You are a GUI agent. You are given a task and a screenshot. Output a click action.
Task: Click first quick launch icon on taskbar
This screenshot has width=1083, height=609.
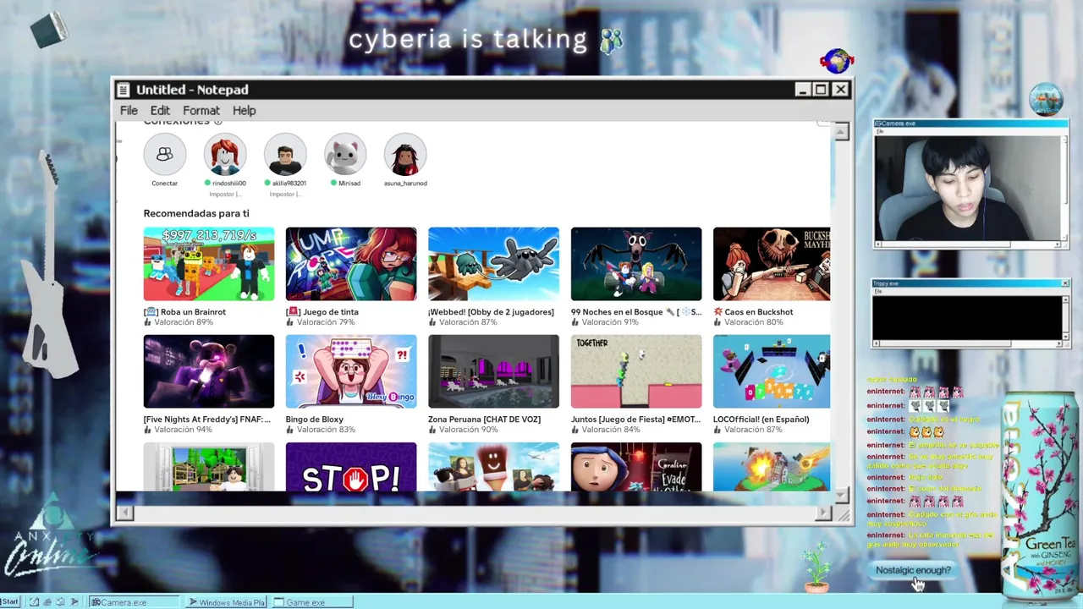click(x=34, y=602)
